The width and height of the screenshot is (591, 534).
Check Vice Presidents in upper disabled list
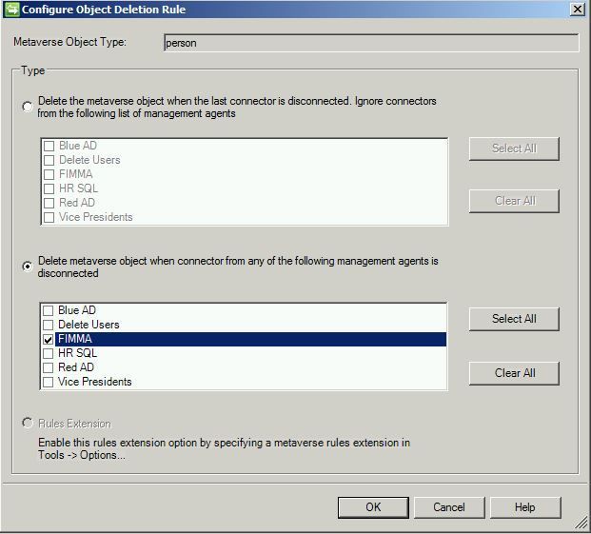pos(49,217)
